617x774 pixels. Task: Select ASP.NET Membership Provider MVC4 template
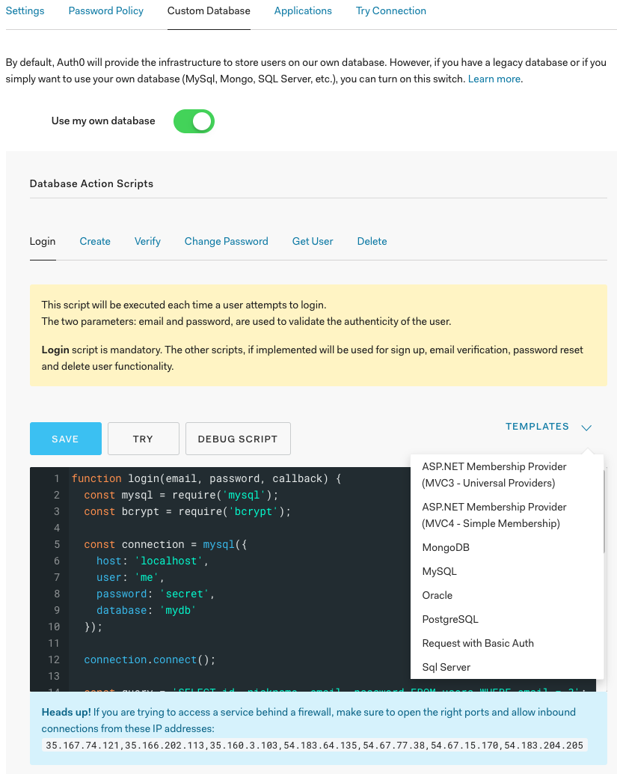[x=494, y=515]
